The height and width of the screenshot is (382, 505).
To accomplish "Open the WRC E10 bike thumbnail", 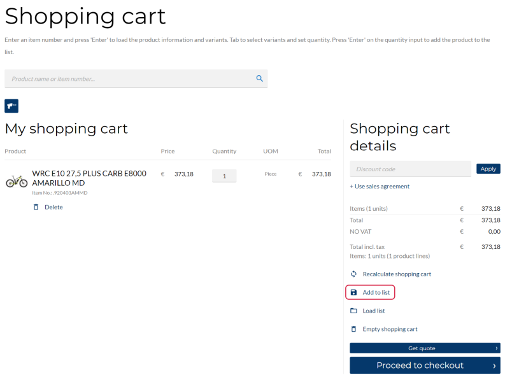I will [x=17, y=181].
